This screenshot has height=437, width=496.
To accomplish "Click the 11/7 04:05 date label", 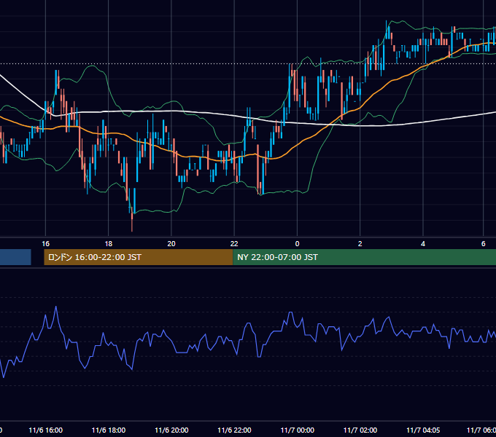I will coord(423,430).
